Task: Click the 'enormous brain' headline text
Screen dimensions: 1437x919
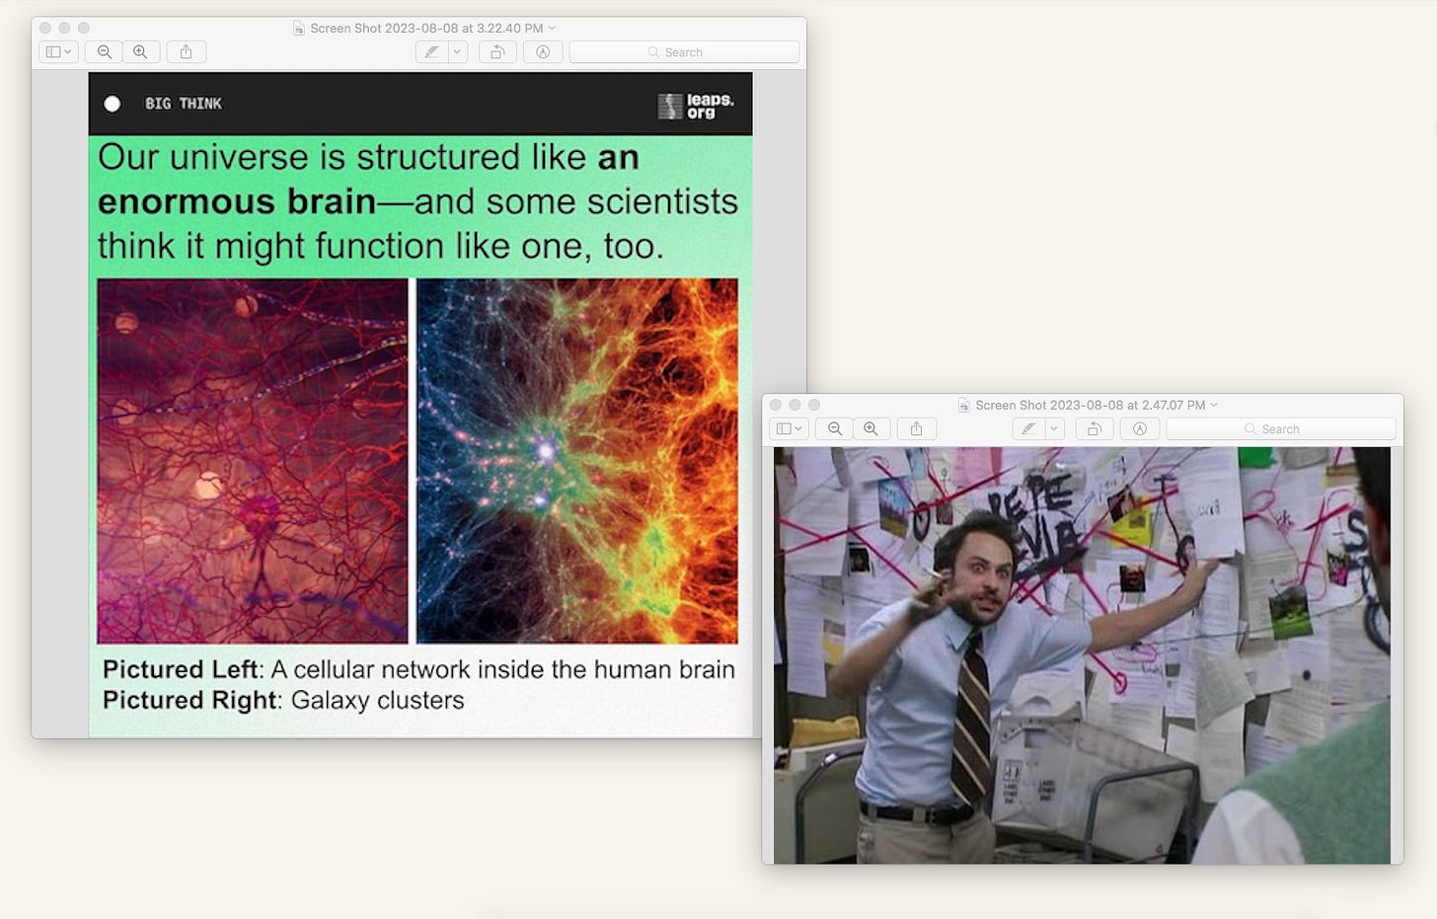Action: coord(237,201)
